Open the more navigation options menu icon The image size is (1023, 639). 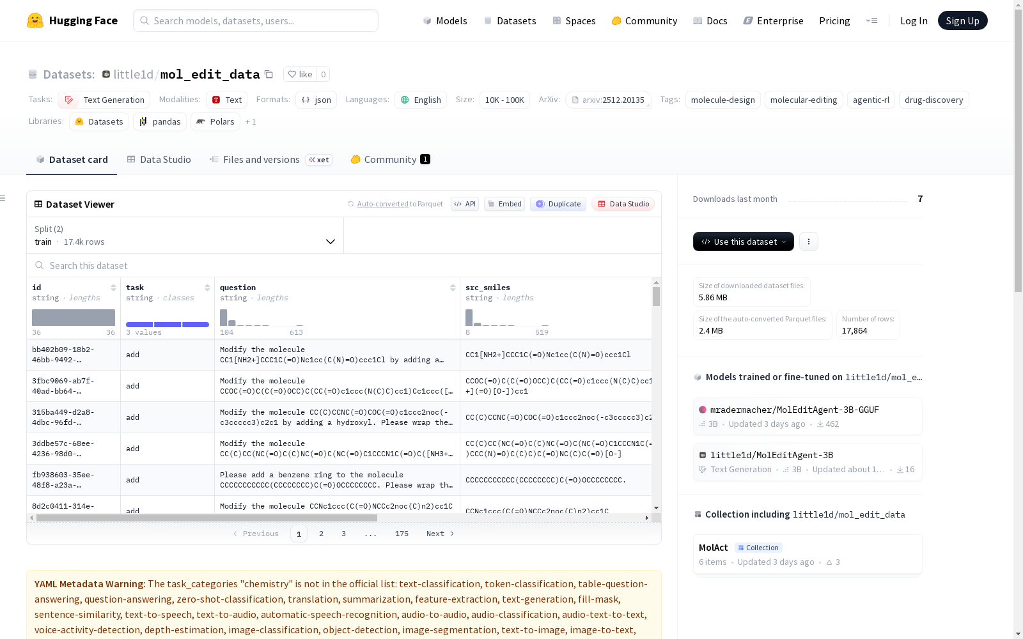click(871, 20)
